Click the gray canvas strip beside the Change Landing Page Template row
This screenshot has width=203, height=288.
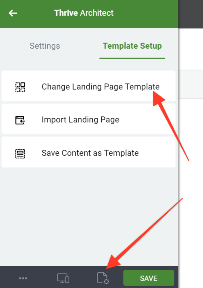pyautogui.click(x=191, y=84)
